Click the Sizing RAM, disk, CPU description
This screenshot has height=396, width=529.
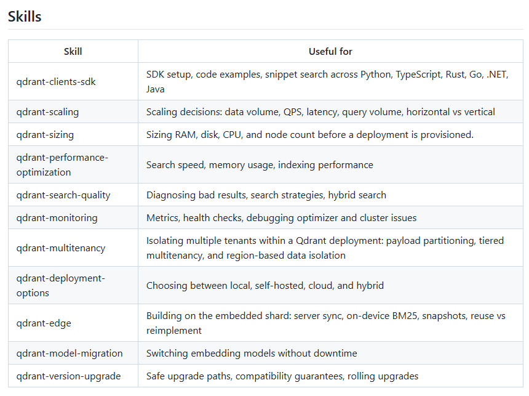click(x=330, y=134)
